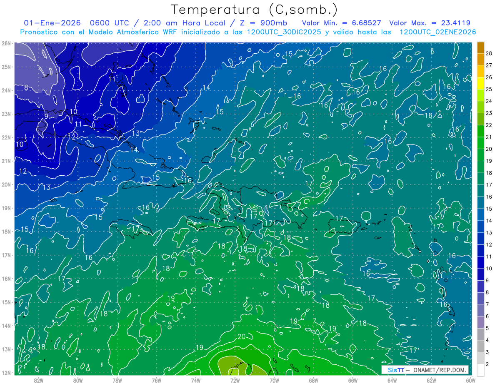This screenshot has height=386, width=500.
Task: Click the 'Temperatura (C,somb.)' map title
Action: tap(255, 10)
